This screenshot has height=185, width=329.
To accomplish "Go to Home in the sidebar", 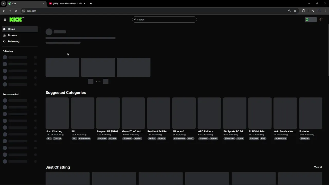I will (20, 29).
